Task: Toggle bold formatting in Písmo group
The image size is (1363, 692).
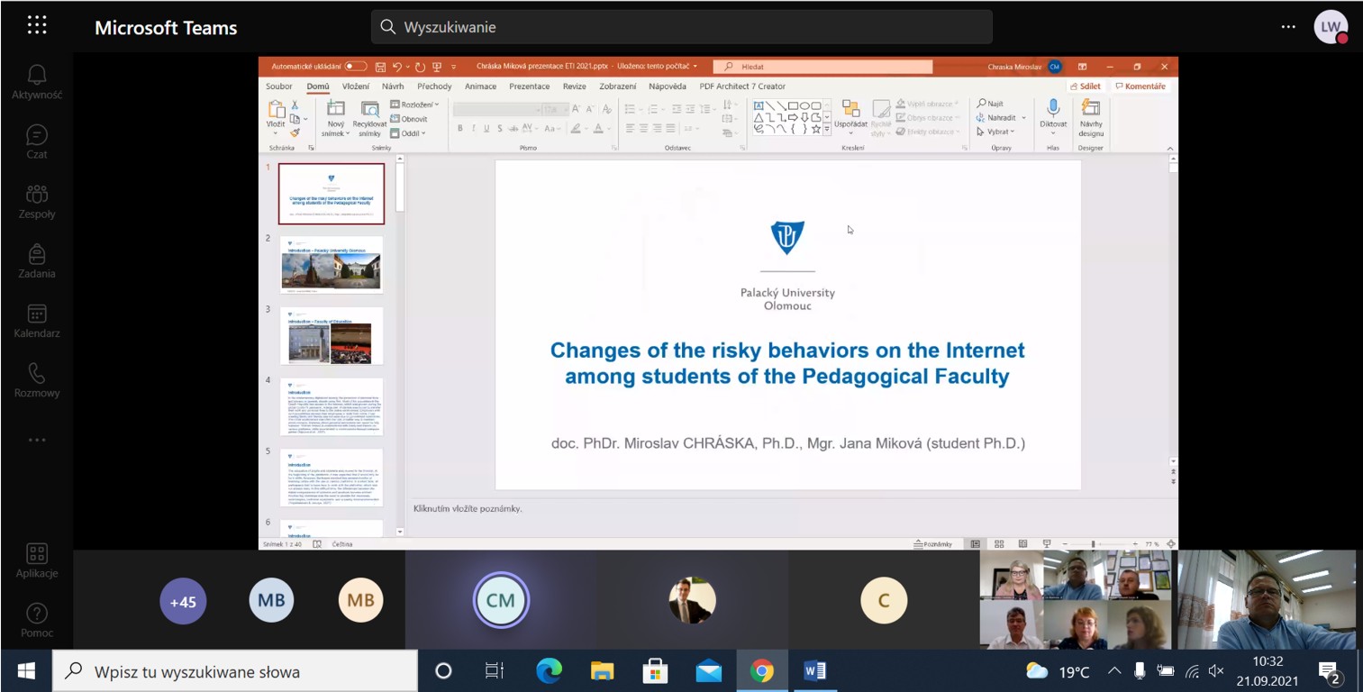Action: coord(459,129)
